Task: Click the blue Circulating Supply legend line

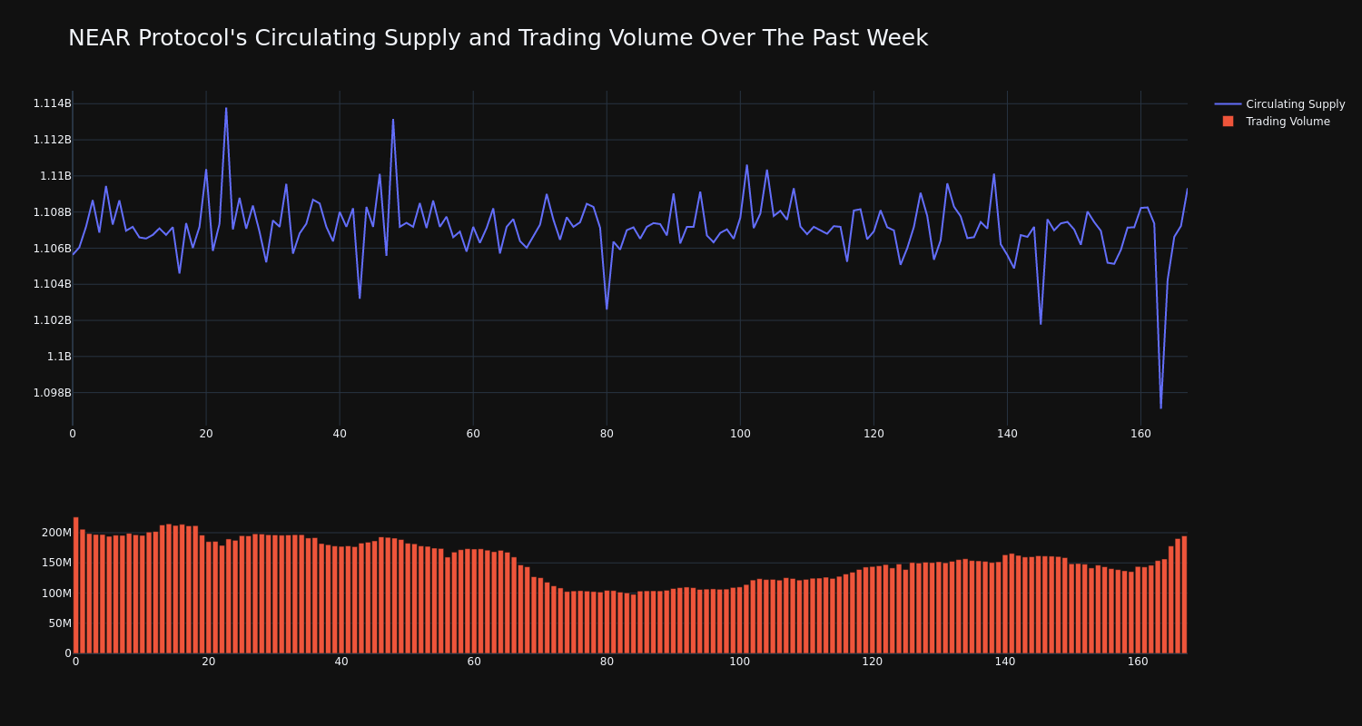Action: tap(1228, 104)
